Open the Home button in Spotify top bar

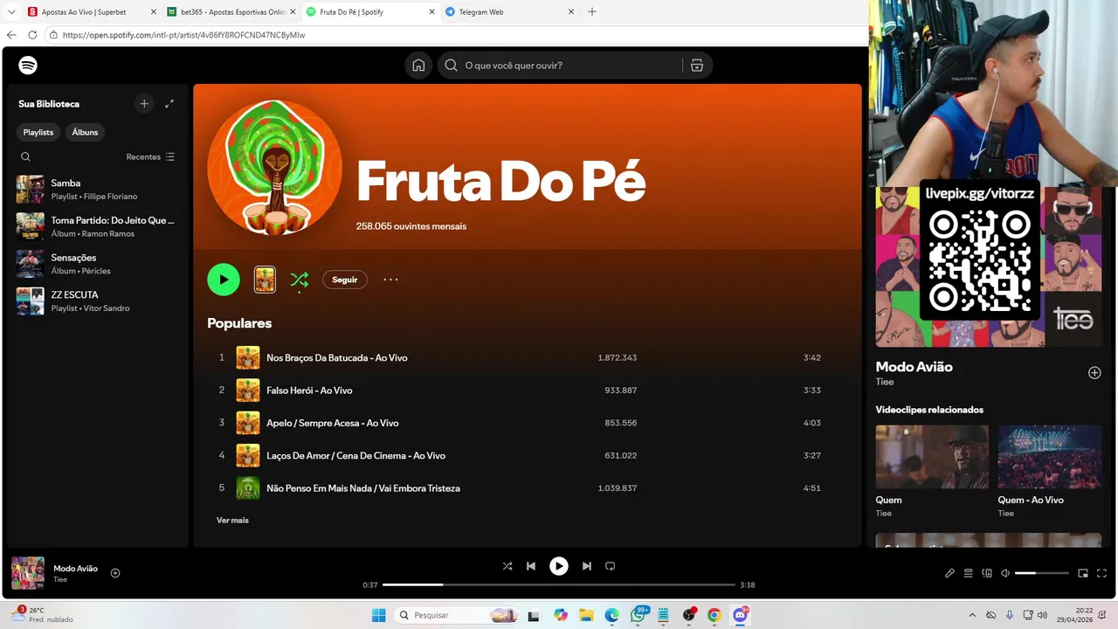418,66
